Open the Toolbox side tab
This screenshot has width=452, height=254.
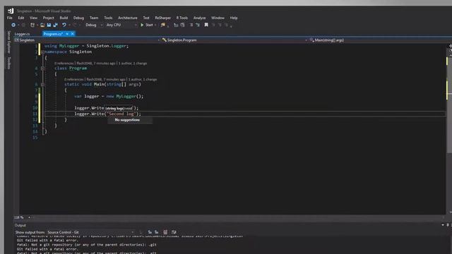click(9, 63)
